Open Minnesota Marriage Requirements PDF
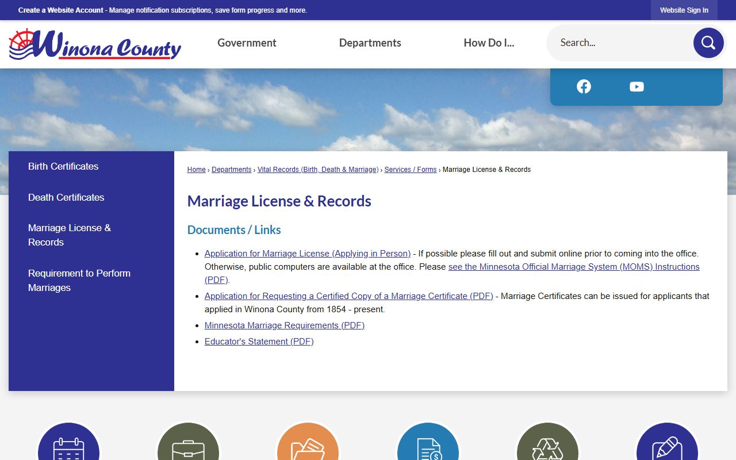Viewport: 736px width, 460px height. [285, 325]
